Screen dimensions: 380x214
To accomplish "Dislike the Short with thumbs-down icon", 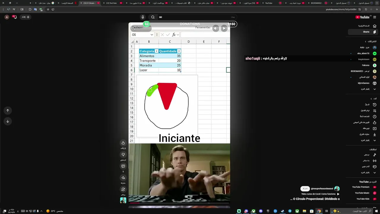I will (123, 155).
